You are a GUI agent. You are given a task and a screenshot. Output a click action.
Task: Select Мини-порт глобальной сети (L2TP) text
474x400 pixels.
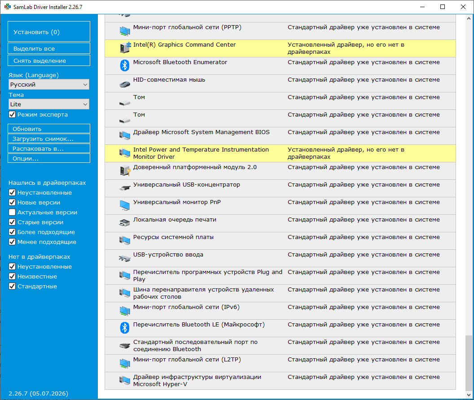[187, 360]
